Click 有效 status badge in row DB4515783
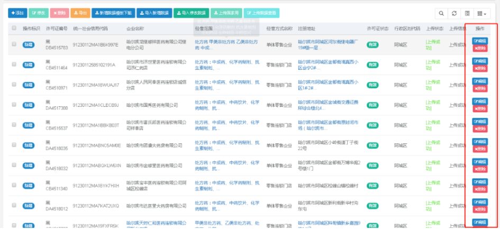 click(x=372, y=44)
